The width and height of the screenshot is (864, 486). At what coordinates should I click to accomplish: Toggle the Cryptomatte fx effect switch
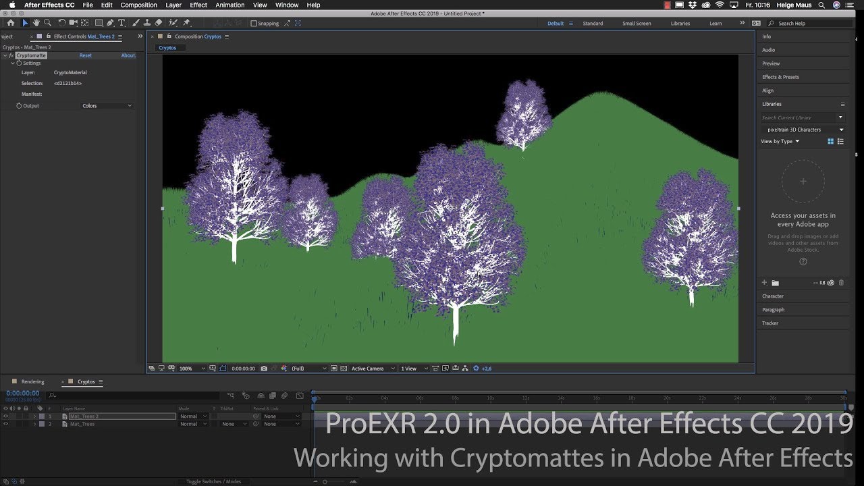pos(11,55)
